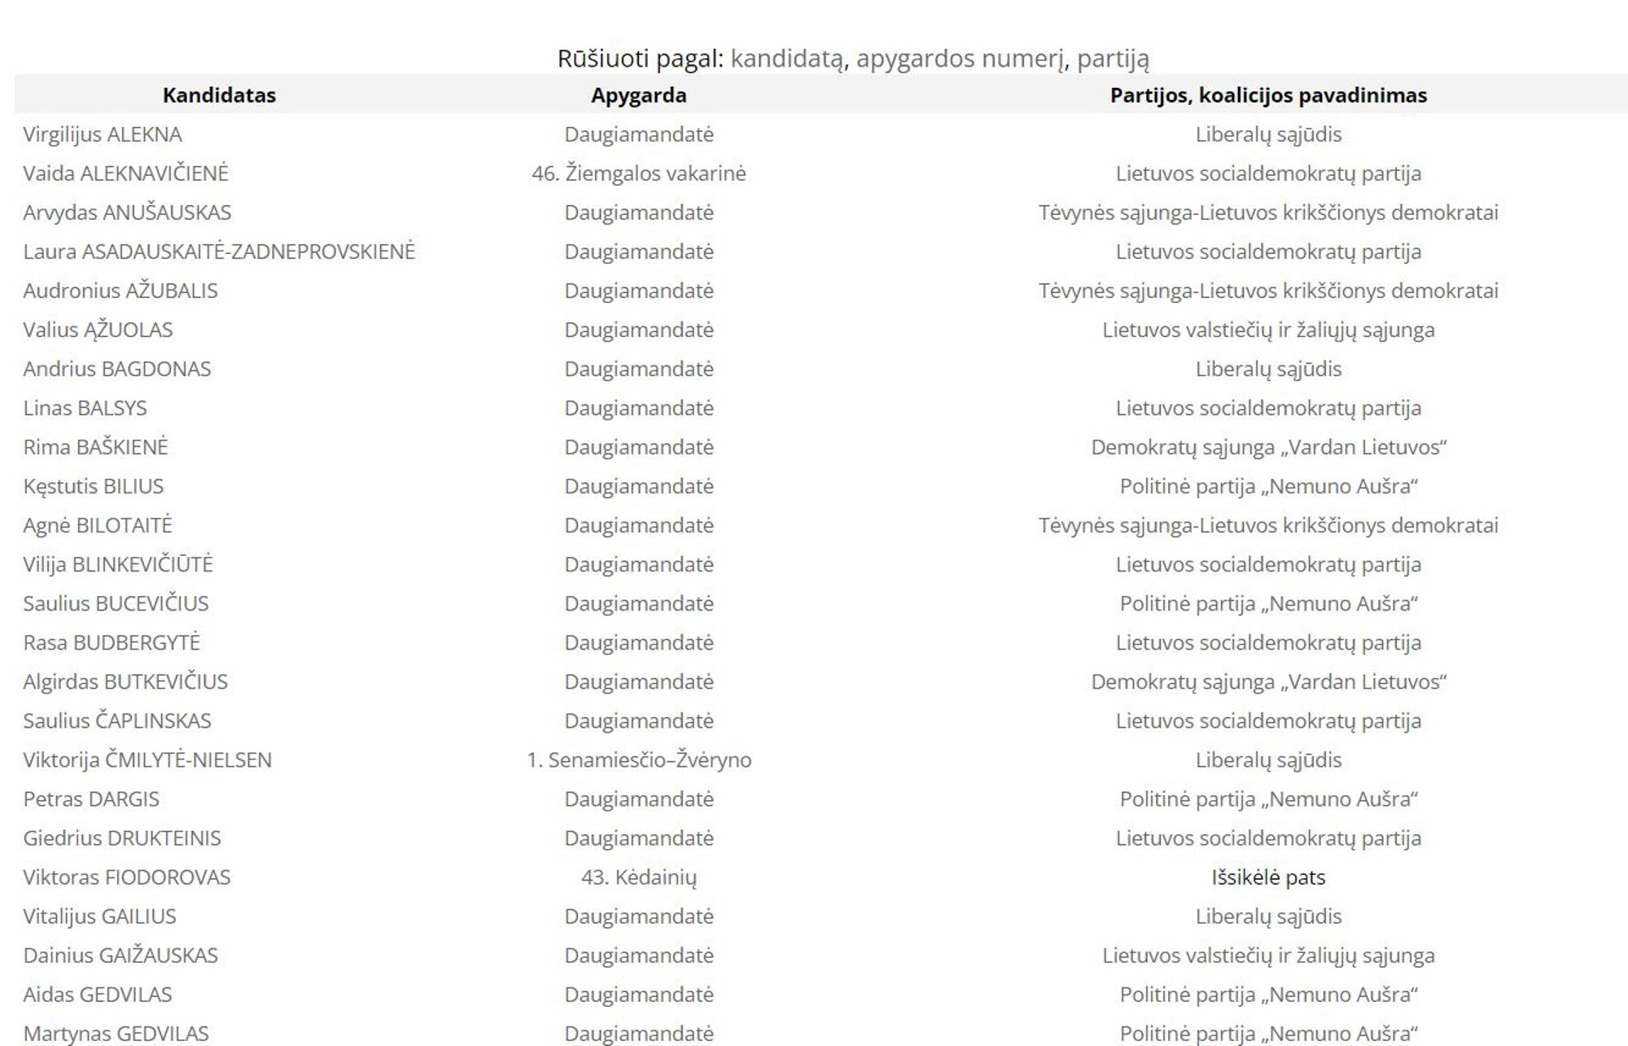Image resolution: width=1628 pixels, height=1046 pixels.
Task: Open candidate Linas BALSYS
Action: (85, 408)
